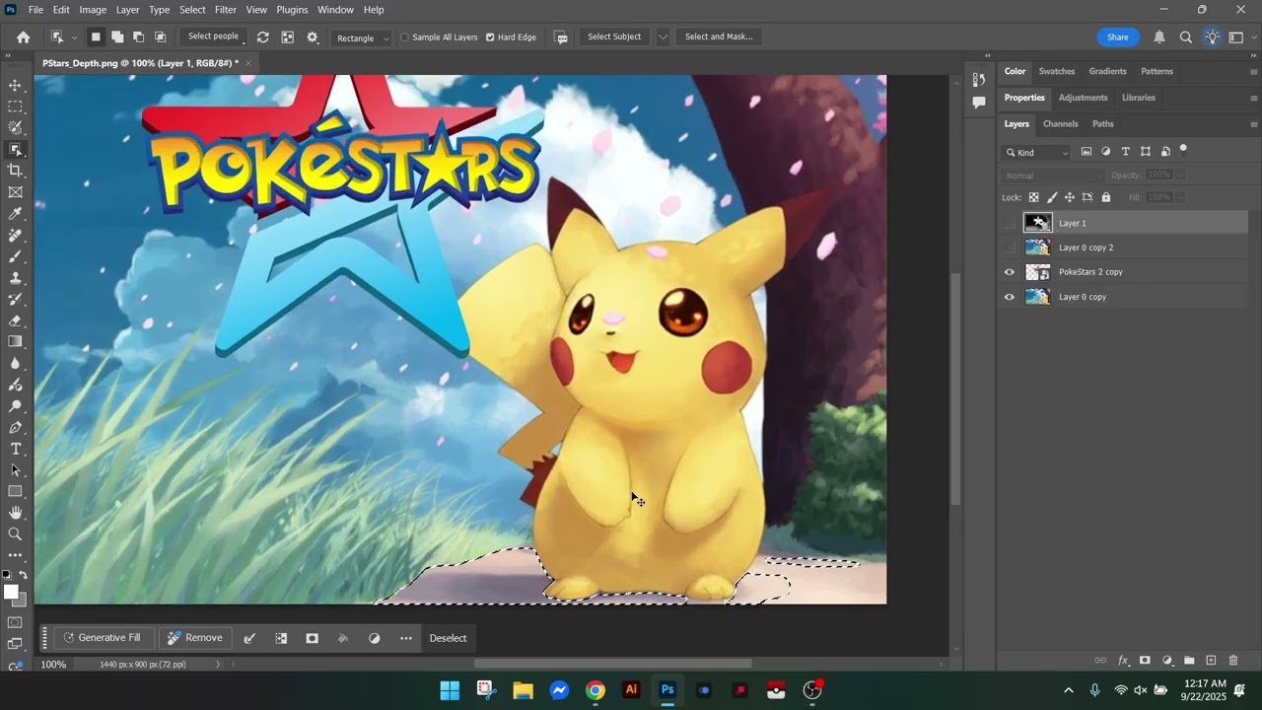The height and width of the screenshot is (710, 1262).
Task: Toggle lock transparent pixels
Action: point(1033,197)
